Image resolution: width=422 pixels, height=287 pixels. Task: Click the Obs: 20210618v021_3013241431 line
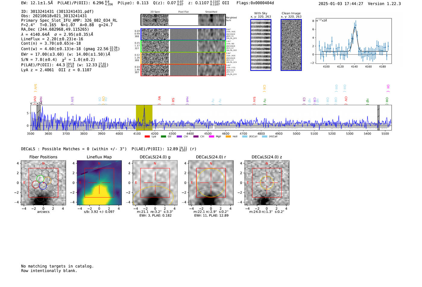tap(54, 16)
